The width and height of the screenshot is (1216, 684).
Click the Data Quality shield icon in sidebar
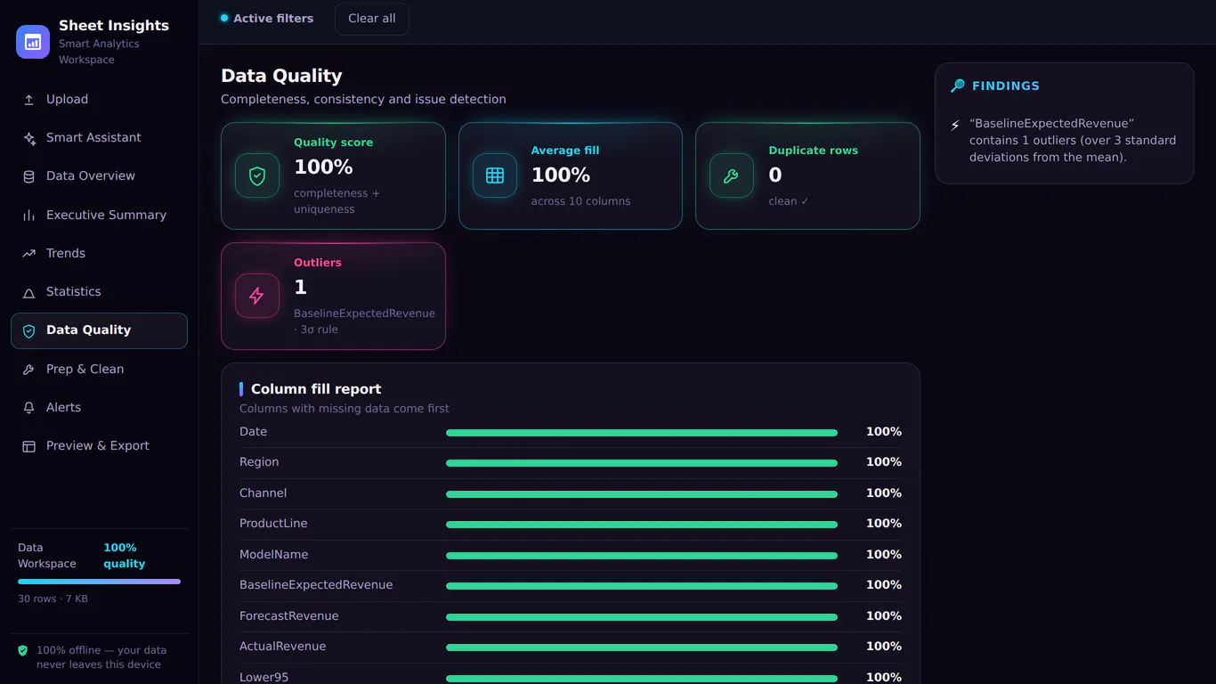click(28, 330)
